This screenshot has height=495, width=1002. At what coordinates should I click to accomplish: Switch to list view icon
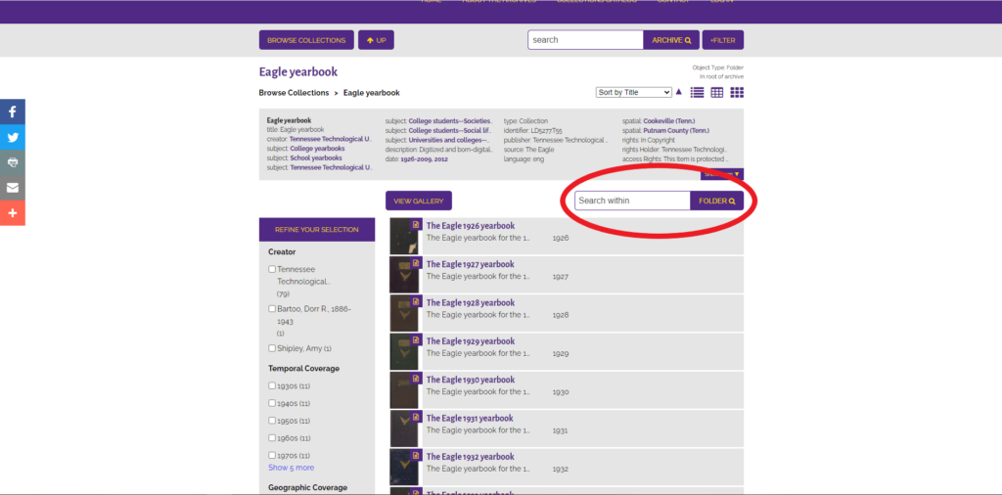point(697,93)
